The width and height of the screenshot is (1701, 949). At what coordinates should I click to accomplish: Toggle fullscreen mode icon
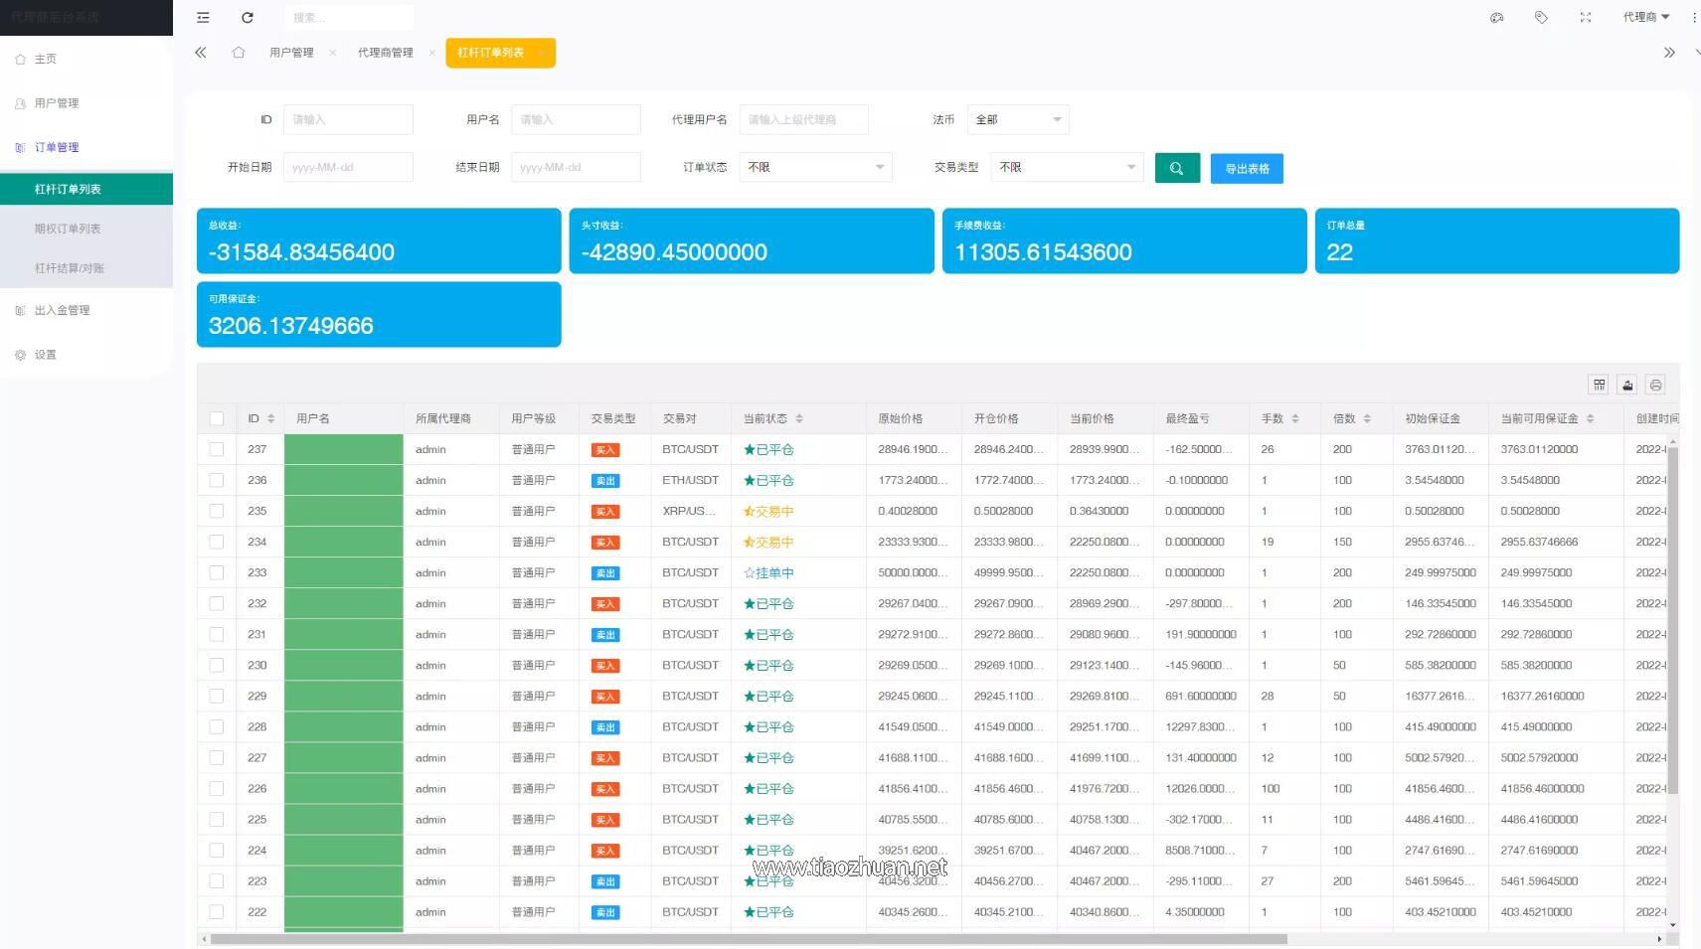click(x=1586, y=17)
